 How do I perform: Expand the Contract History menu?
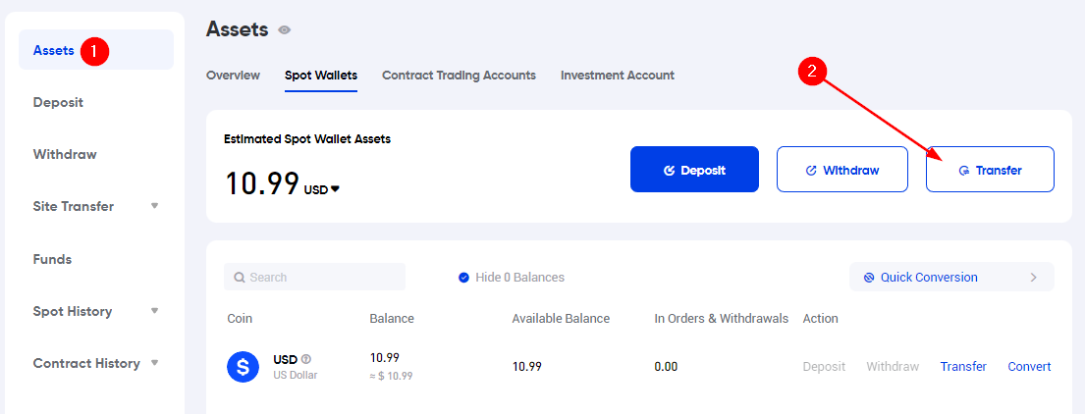click(x=155, y=363)
